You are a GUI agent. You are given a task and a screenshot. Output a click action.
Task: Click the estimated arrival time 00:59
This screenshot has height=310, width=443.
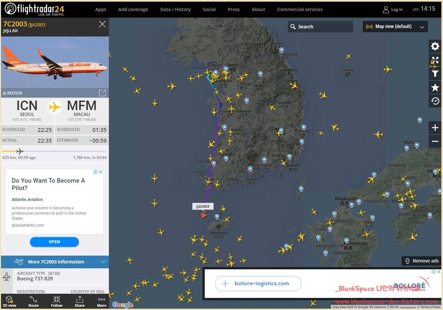(x=99, y=141)
